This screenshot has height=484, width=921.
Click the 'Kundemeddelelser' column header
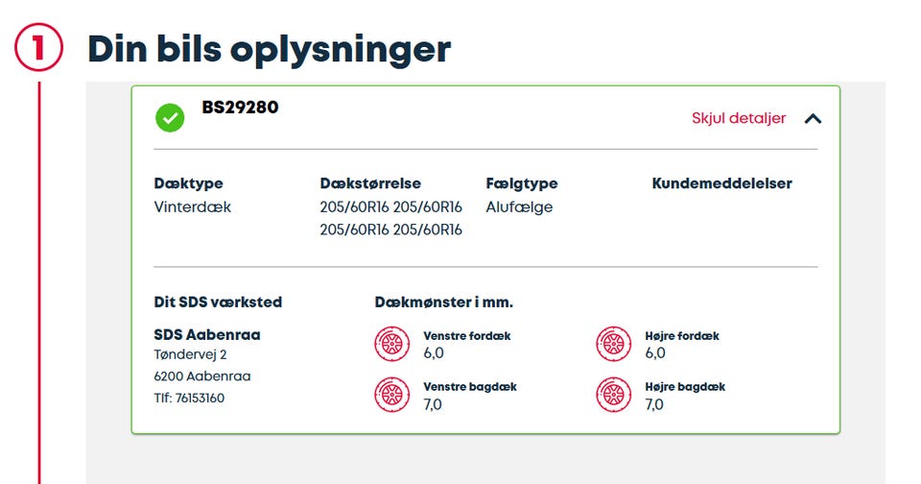(x=721, y=183)
